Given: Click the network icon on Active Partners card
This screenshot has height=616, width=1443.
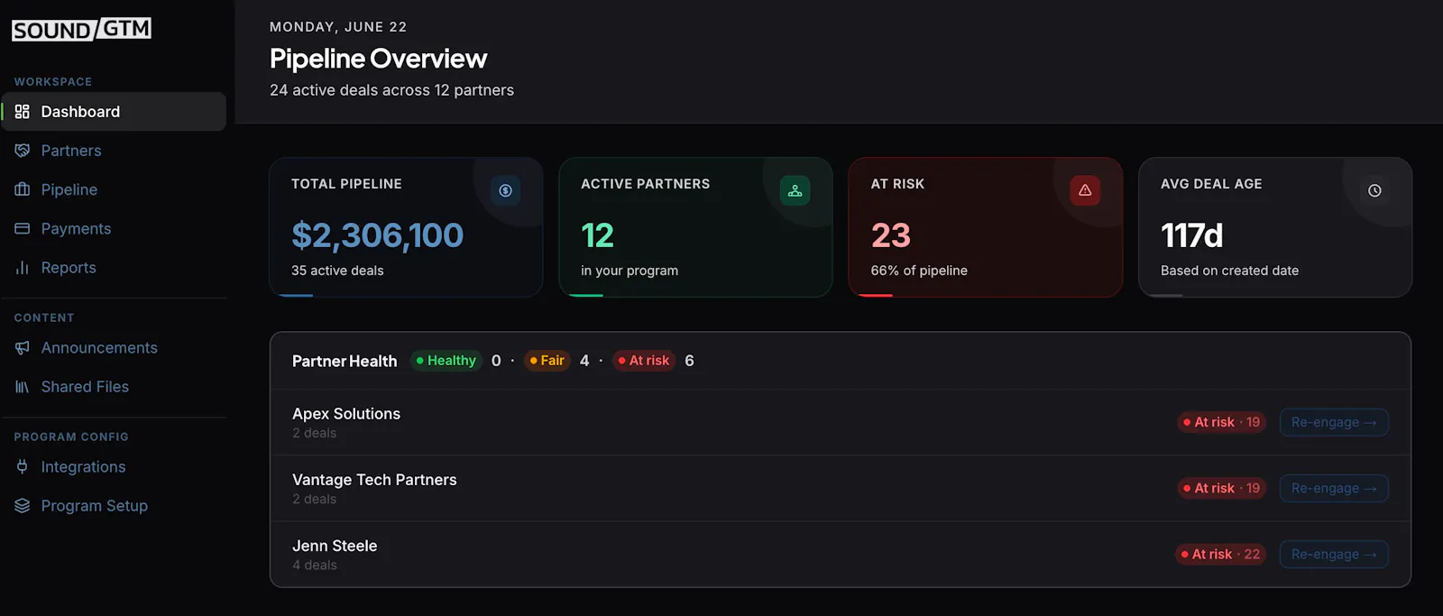Looking at the screenshot, I should (795, 190).
